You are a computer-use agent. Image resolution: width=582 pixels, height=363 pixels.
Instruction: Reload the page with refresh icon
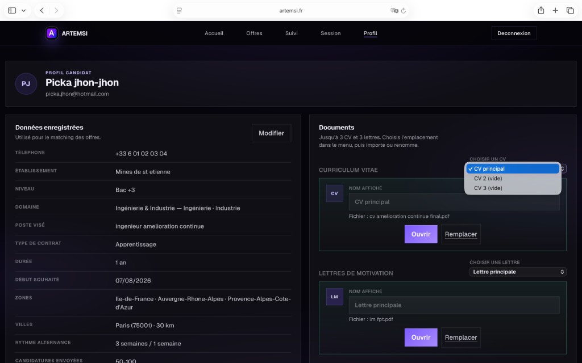[404, 10]
